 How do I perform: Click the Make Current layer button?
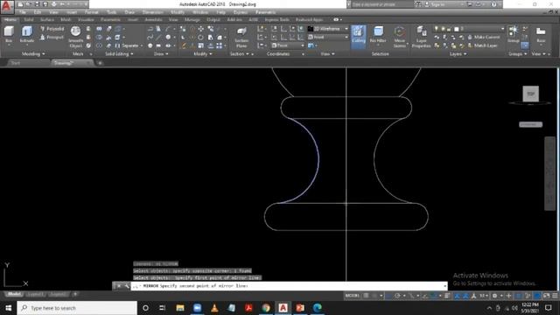click(x=484, y=37)
